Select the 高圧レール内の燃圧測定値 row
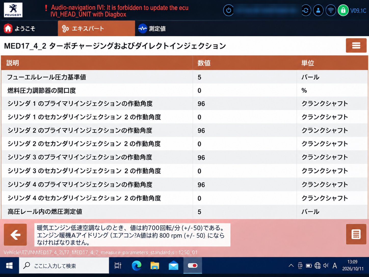Screen dimensions: 369x277 tap(184, 212)
